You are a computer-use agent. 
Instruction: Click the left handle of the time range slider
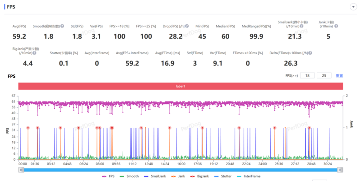[x=21, y=170]
